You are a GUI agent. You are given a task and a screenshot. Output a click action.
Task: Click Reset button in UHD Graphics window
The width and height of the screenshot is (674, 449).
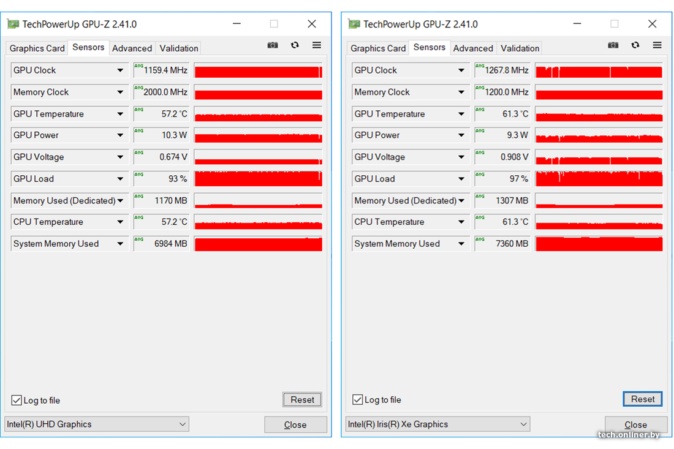click(302, 399)
